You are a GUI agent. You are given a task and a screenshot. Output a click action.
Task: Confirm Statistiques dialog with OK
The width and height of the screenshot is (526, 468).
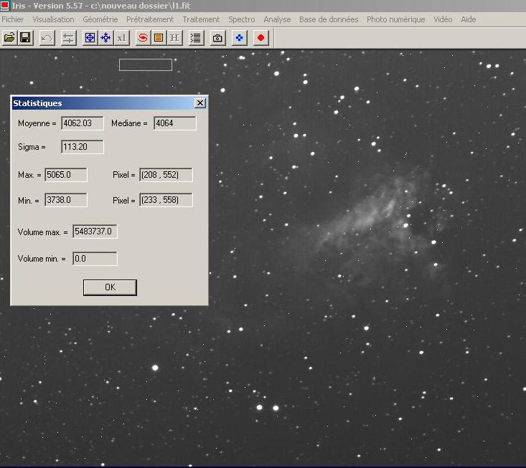(x=110, y=287)
